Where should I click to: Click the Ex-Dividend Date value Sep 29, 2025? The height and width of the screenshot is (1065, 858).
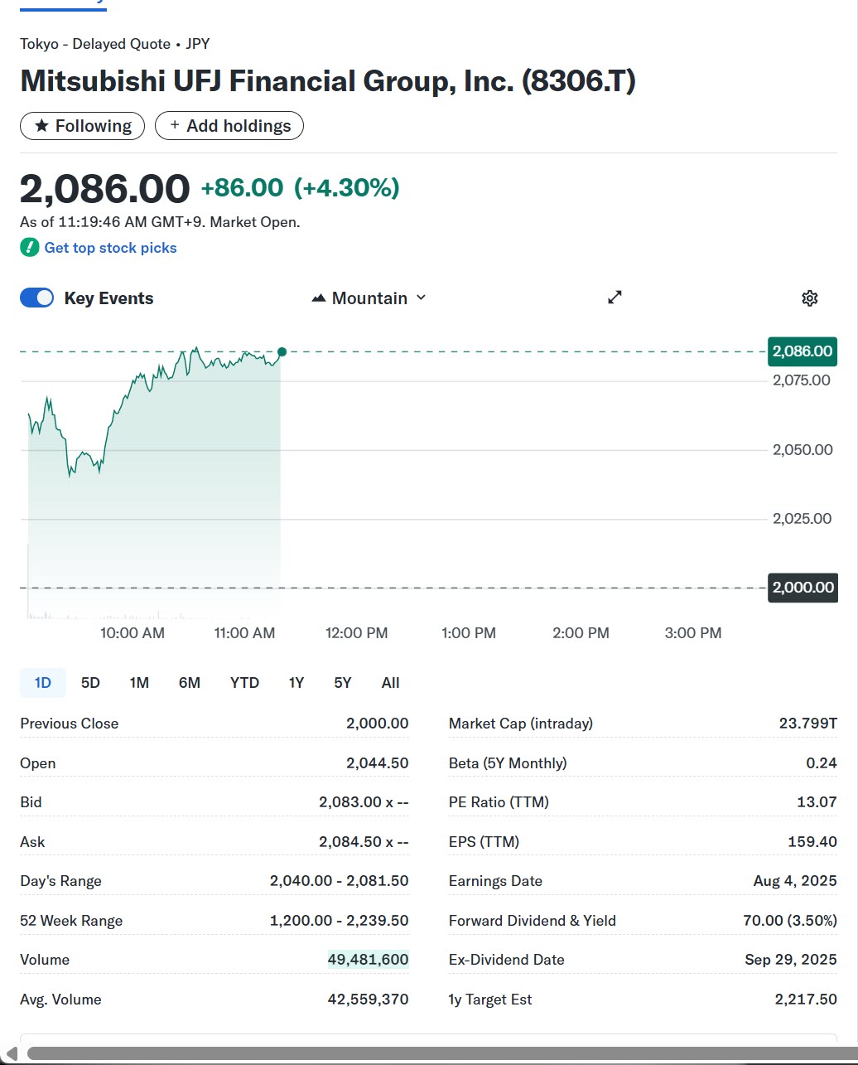(791, 960)
